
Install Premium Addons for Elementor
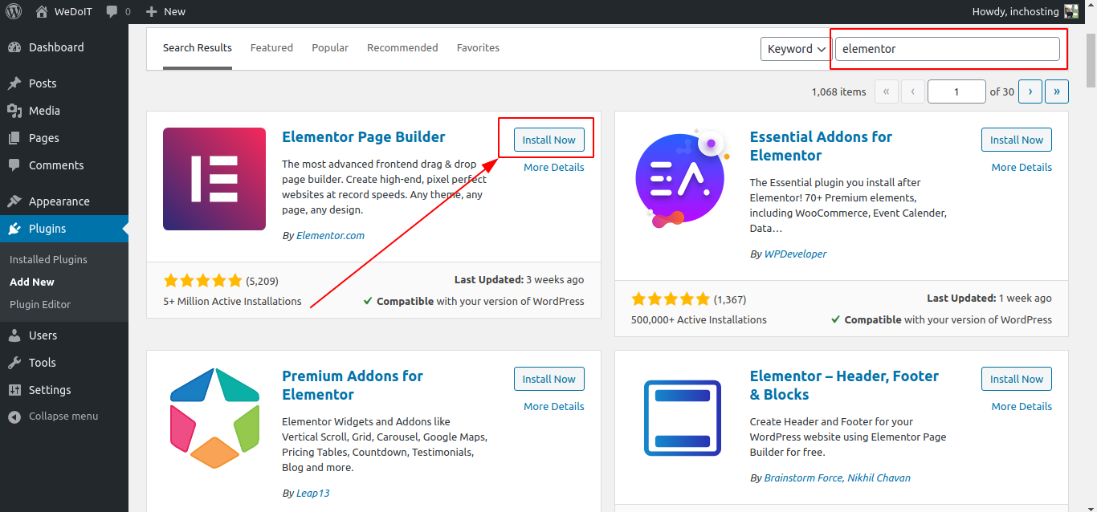pos(549,379)
